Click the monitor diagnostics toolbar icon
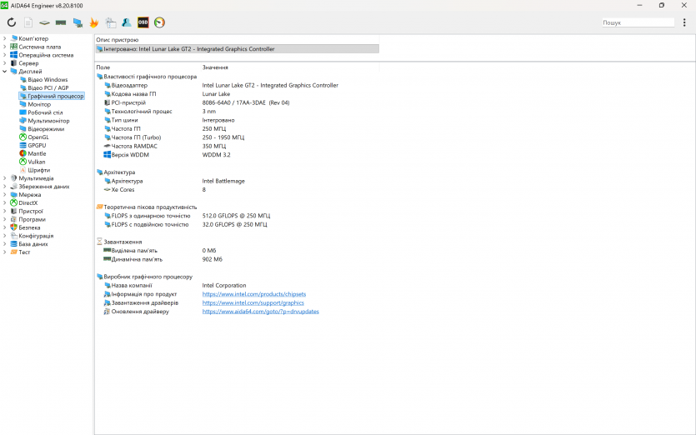This screenshot has height=435, width=696. pos(78,22)
